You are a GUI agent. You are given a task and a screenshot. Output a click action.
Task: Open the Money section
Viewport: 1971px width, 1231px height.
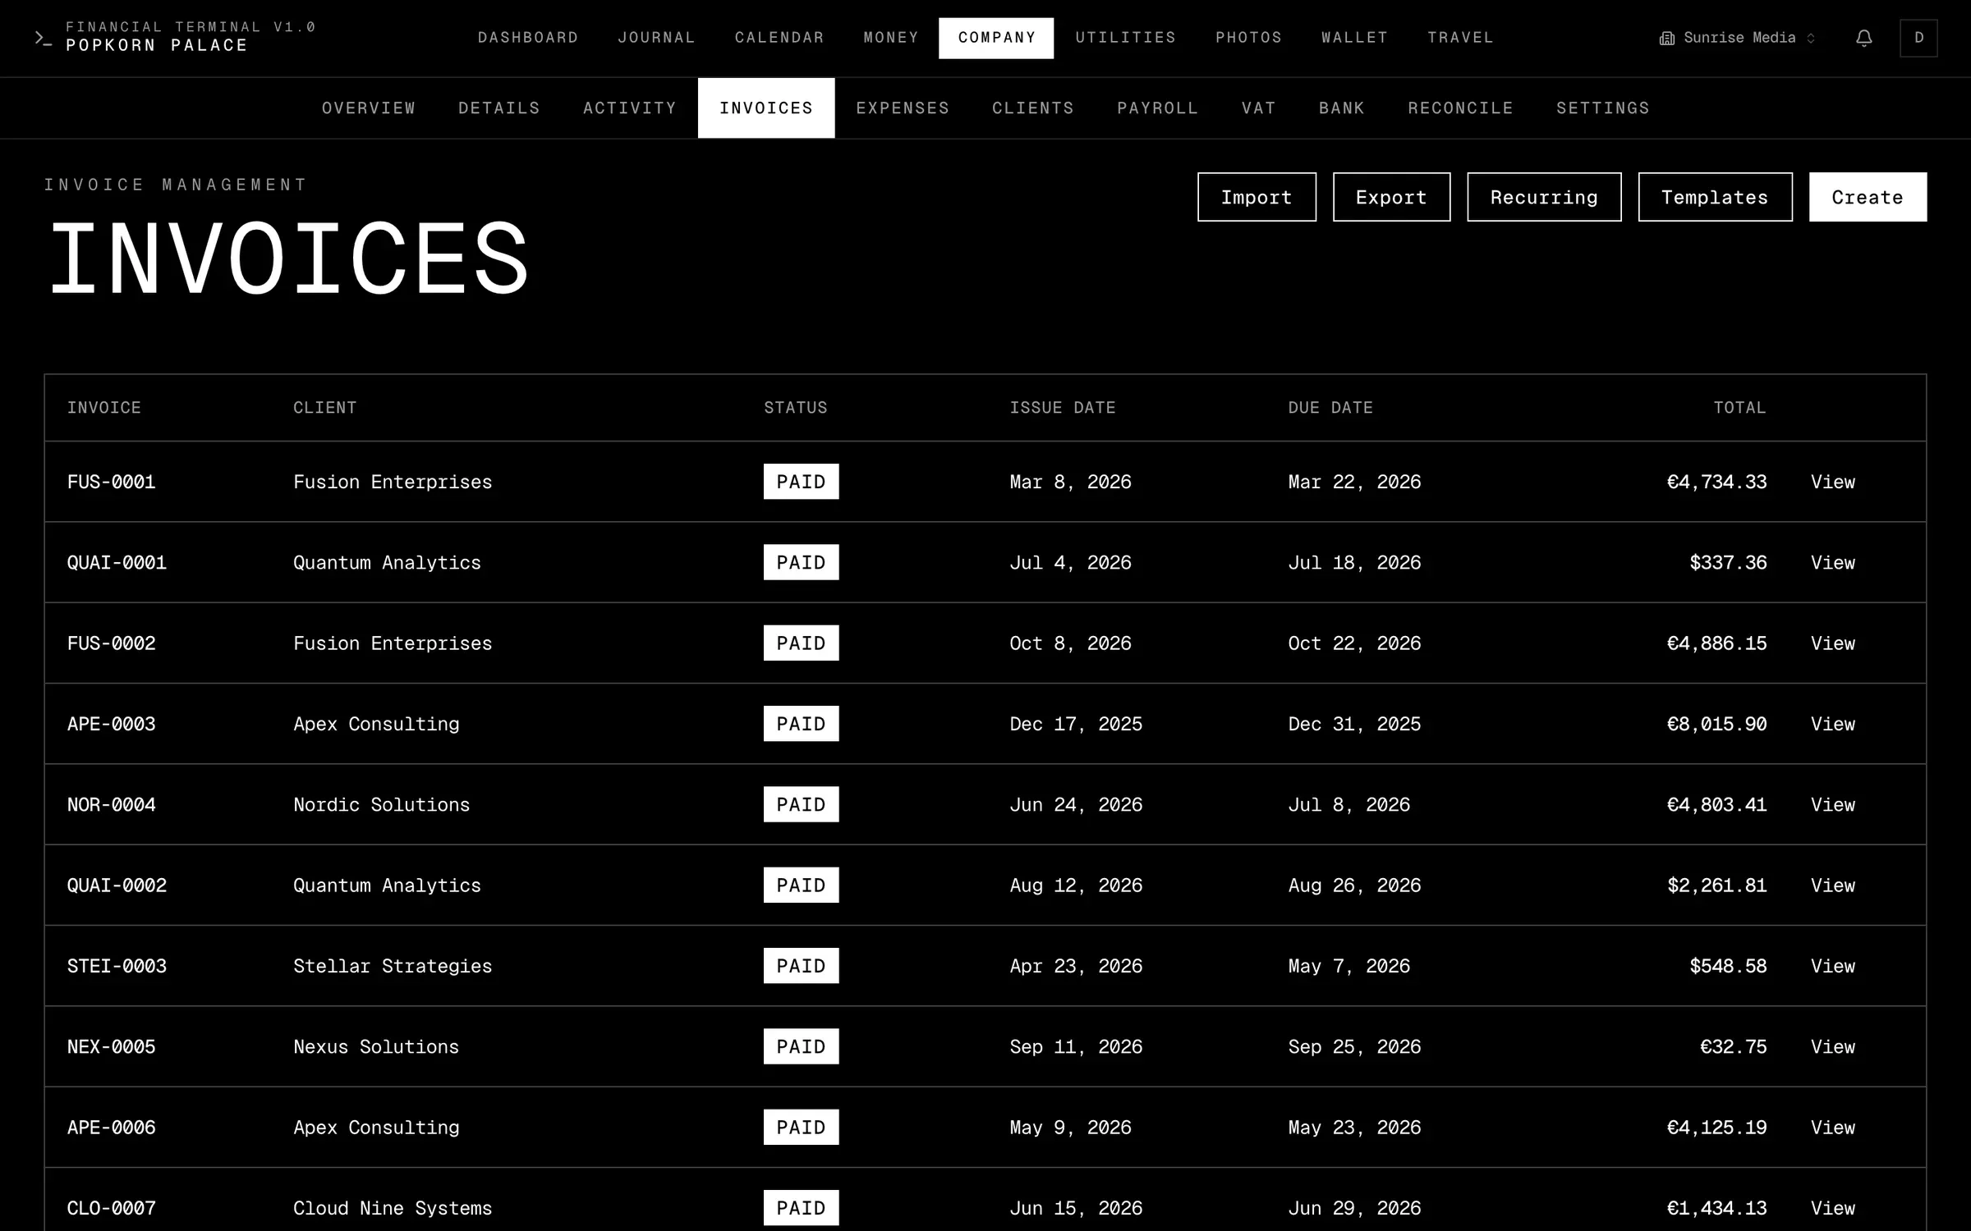[891, 38]
